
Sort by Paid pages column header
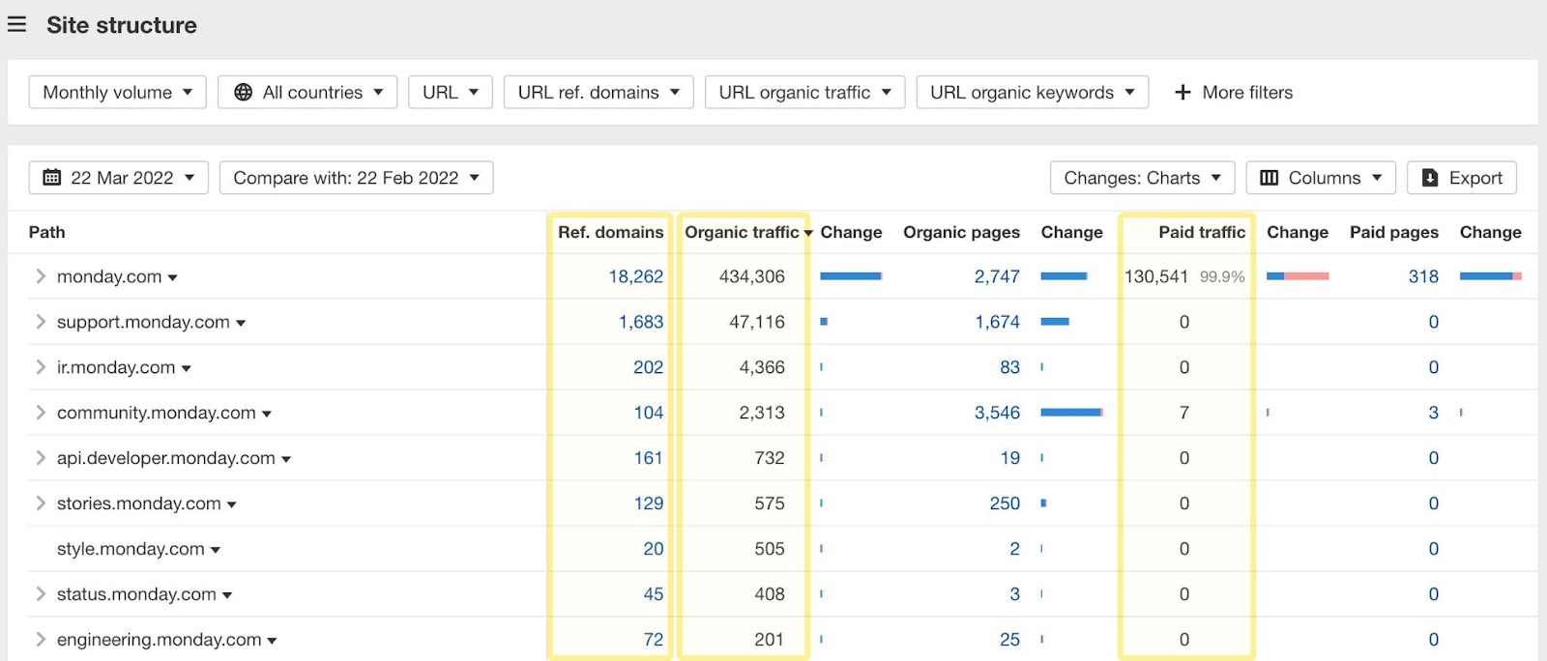[1394, 232]
